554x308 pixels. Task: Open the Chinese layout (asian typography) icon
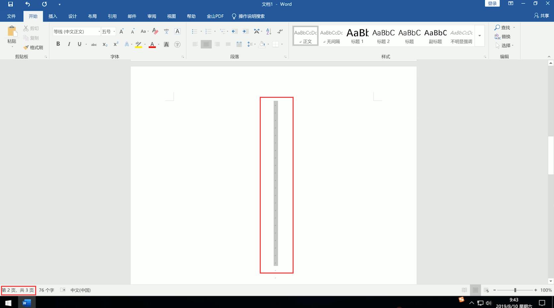257,31
